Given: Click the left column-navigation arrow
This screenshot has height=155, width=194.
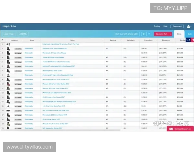Looking at the screenshot, I should (187, 40).
